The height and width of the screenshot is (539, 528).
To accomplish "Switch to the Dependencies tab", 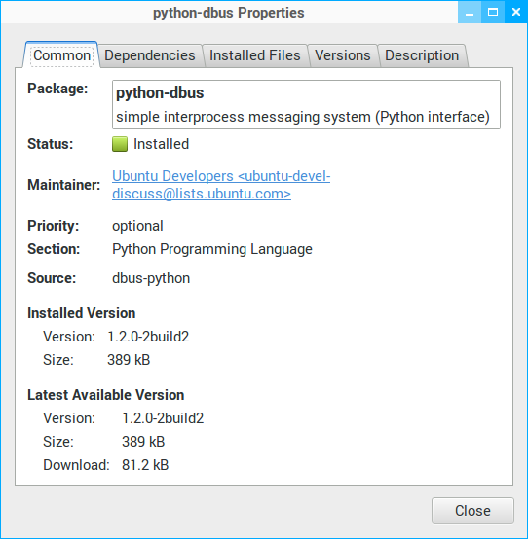I will tap(150, 55).
